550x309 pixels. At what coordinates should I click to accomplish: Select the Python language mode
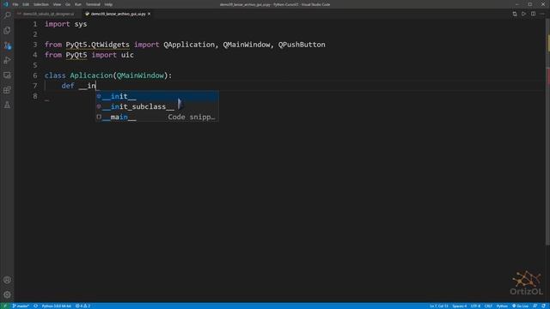pyautogui.click(x=502, y=306)
